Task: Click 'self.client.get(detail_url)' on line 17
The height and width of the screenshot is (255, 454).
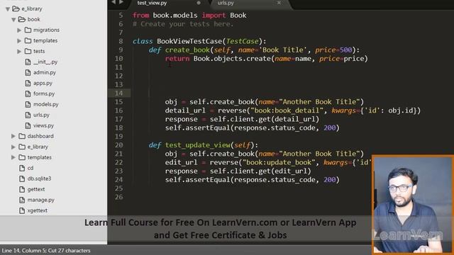Action: coord(265,119)
